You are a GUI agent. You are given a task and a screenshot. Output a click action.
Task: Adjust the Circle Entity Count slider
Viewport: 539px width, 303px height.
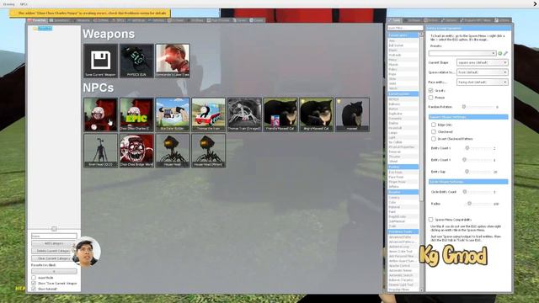pos(464,192)
